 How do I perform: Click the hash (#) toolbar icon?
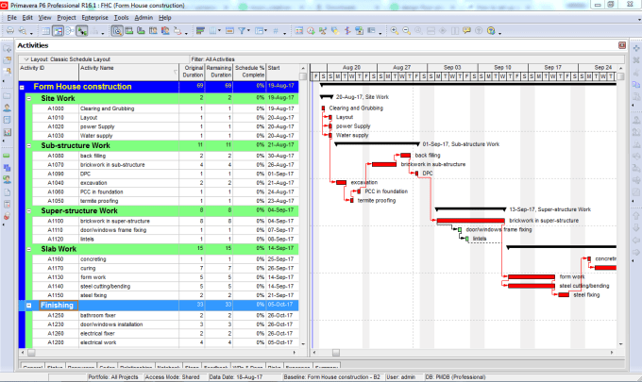[x=276, y=31]
